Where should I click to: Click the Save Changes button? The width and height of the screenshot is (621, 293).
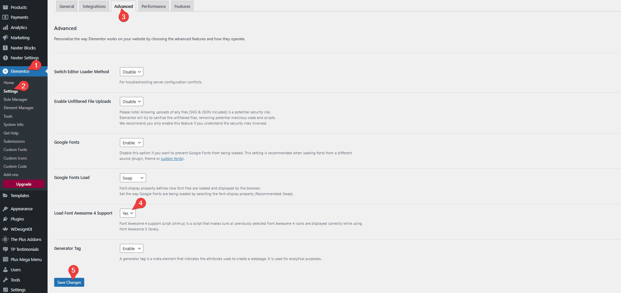point(69,282)
